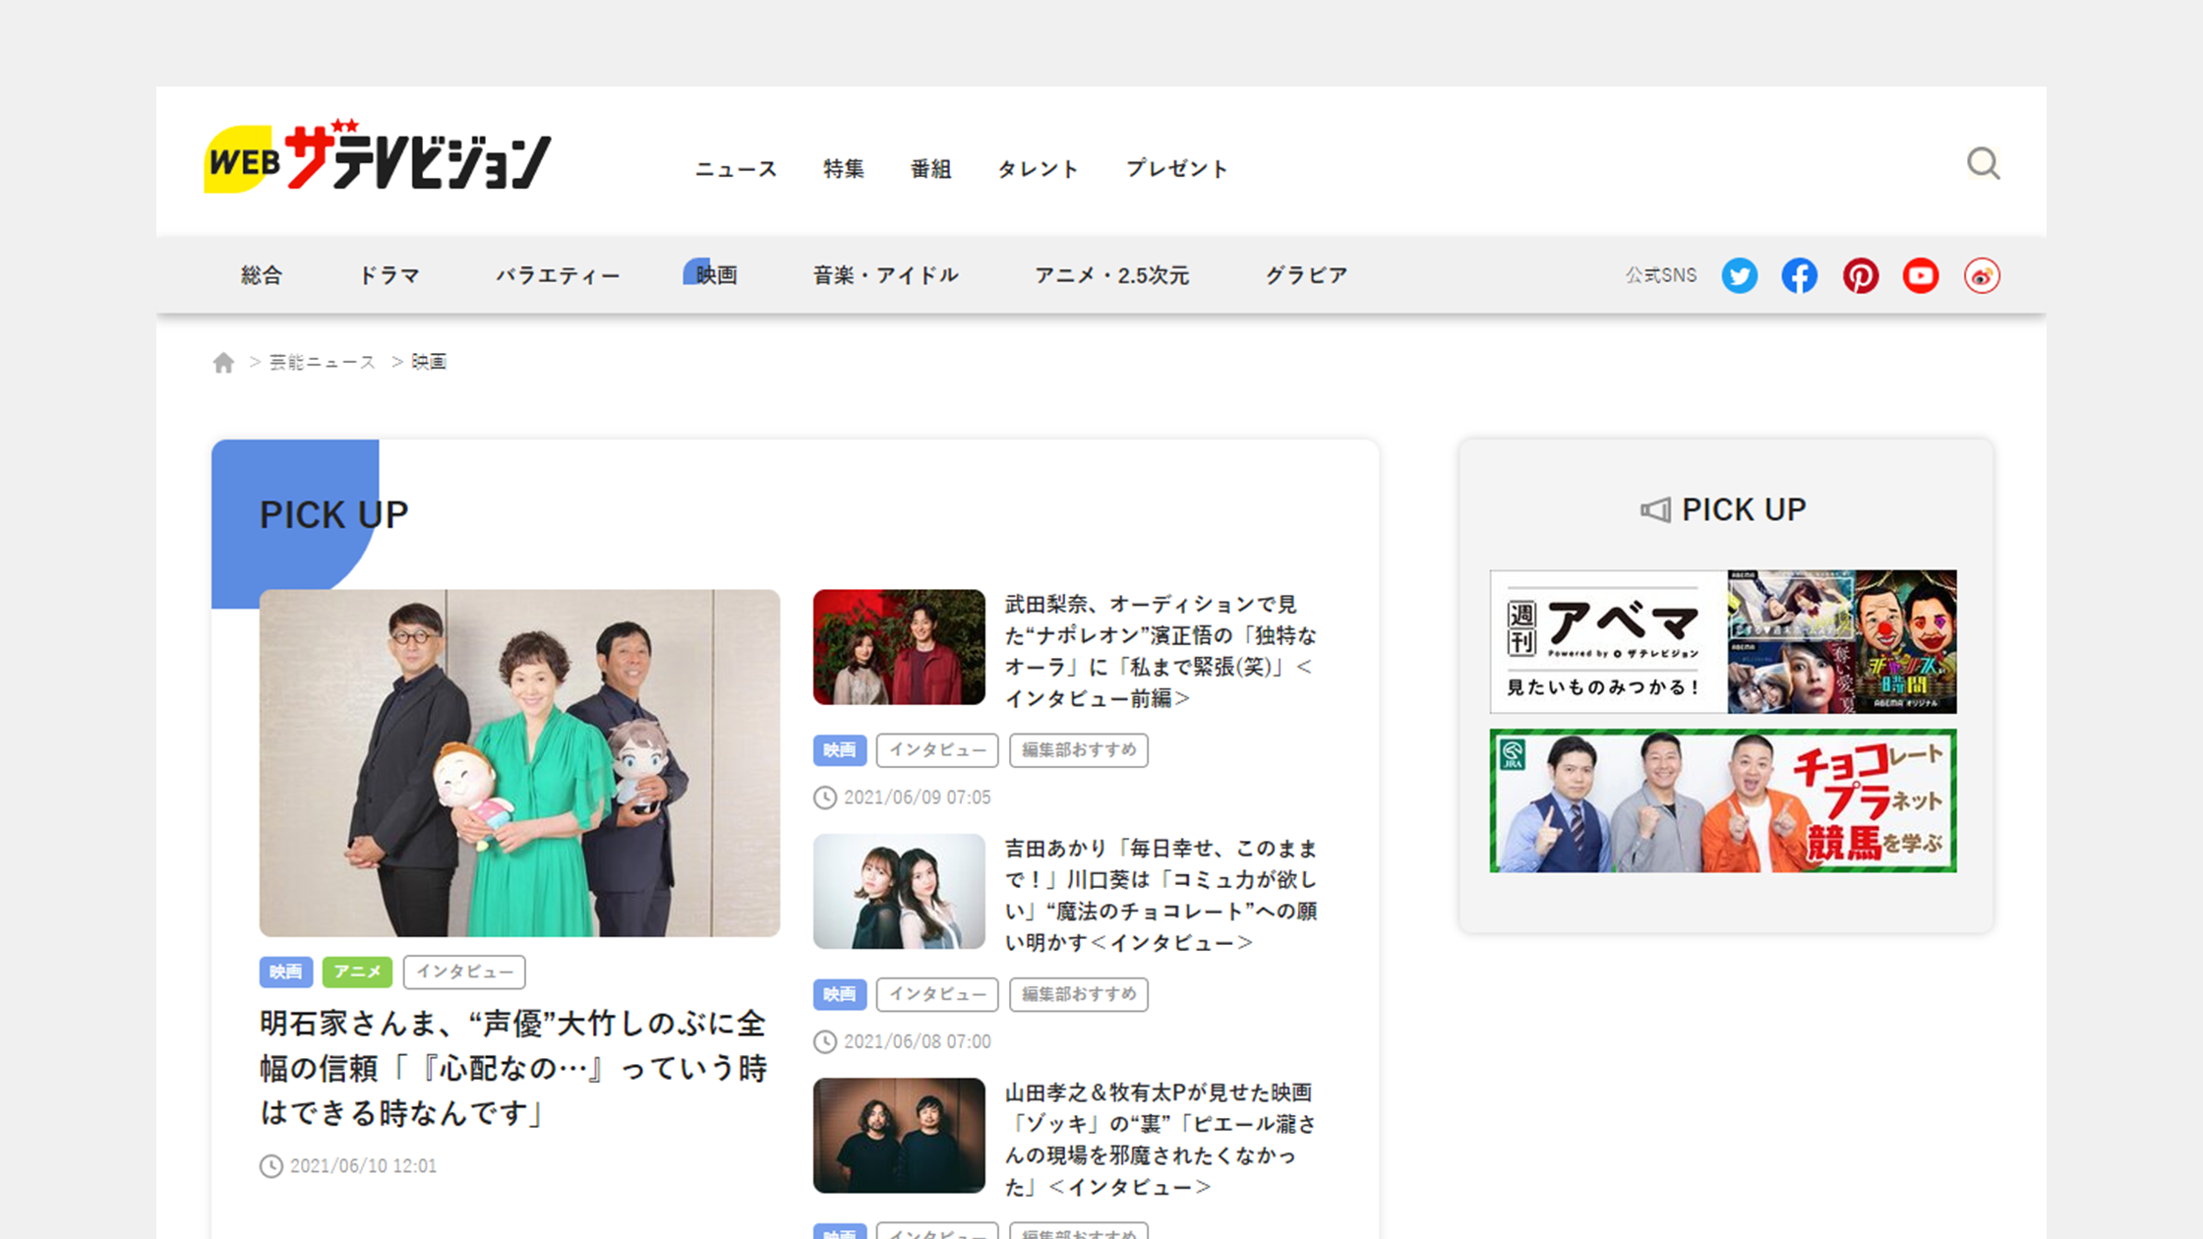Viewport: 2203px width, 1239px height.
Task: Open the 吉田あかり article thumbnail
Action: (x=899, y=891)
